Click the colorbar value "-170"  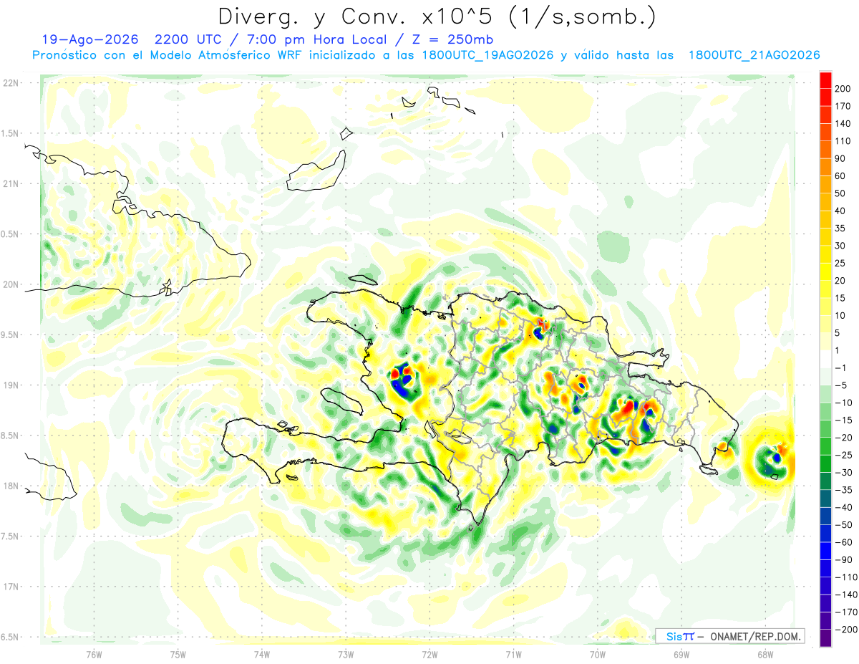(845, 612)
